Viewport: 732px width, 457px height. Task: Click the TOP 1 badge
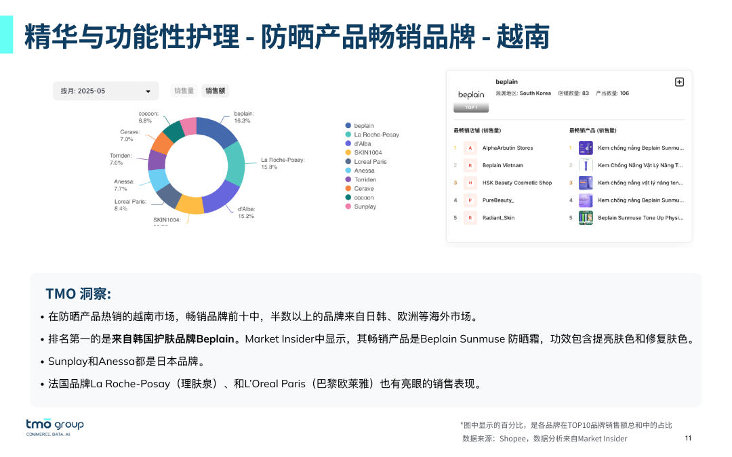(x=471, y=108)
